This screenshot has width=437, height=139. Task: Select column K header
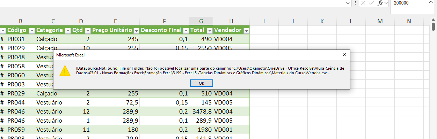click(322, 21)
